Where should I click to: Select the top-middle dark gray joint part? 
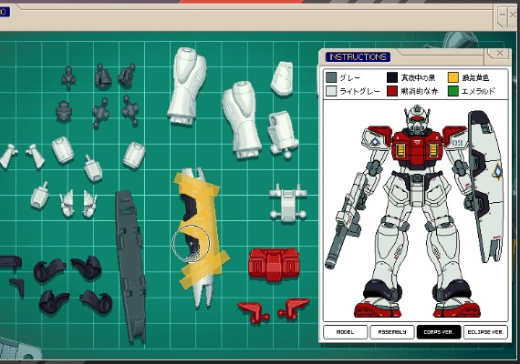tap(103, 76)
